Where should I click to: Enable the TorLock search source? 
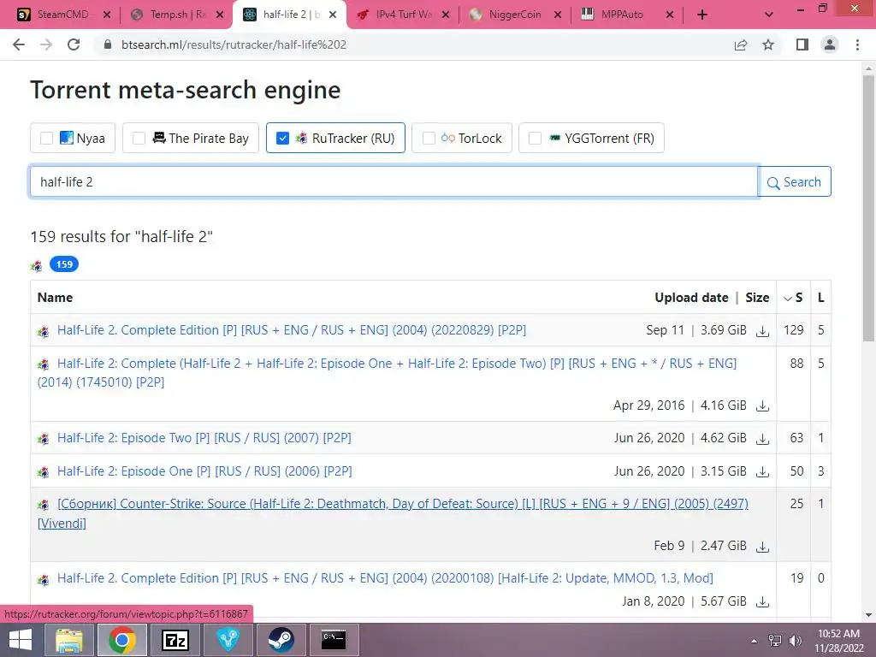(429, 138)
